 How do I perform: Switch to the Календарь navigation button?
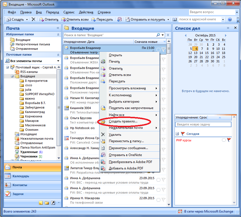click(33, 176)
